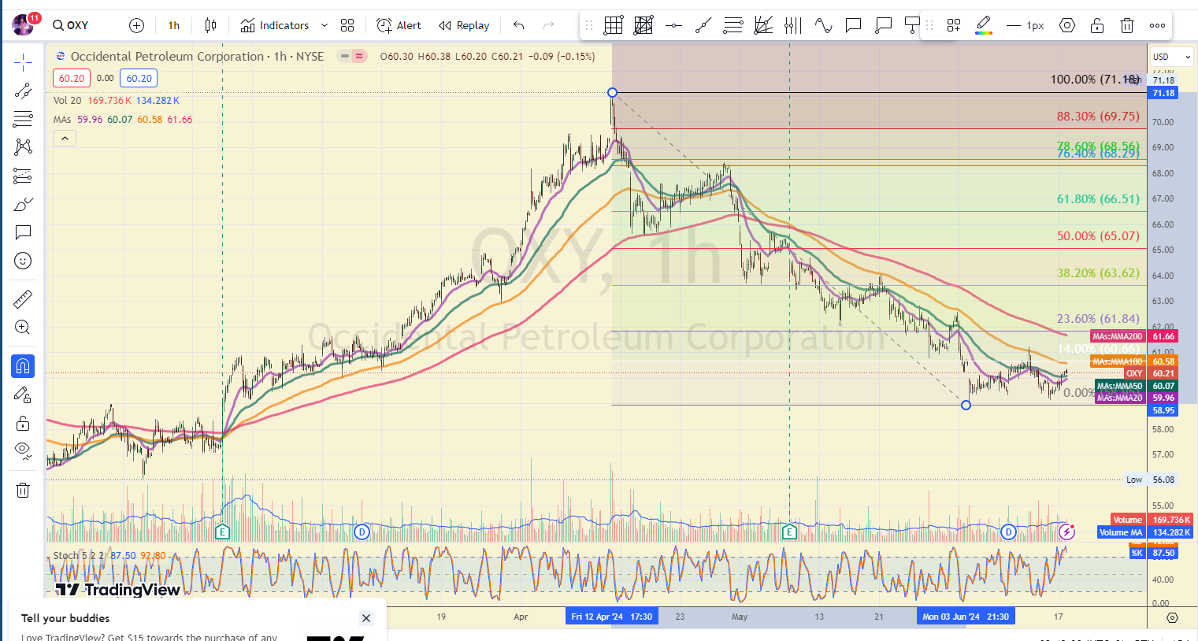The image size is (1198, 641).
Task: Open brush drawing tools in sidebar
Action: tap(23, 204)
